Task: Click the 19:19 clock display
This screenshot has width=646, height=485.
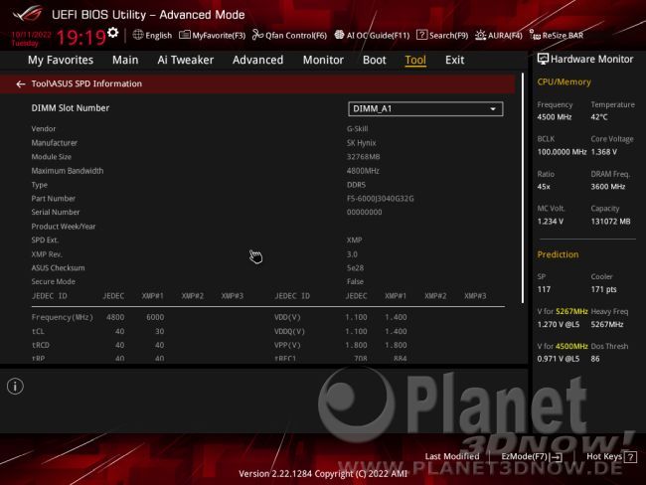Action: [81, 37]
